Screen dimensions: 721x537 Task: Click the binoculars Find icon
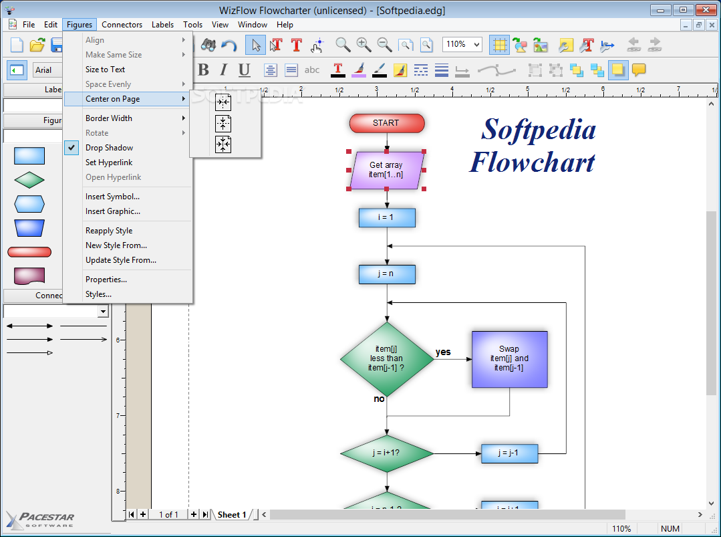coord(208,45)
